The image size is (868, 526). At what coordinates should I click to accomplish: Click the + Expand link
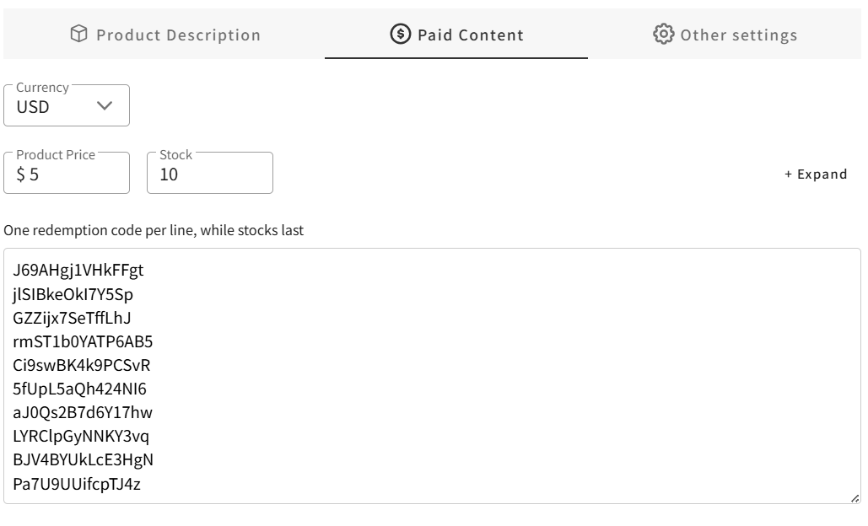816,174
